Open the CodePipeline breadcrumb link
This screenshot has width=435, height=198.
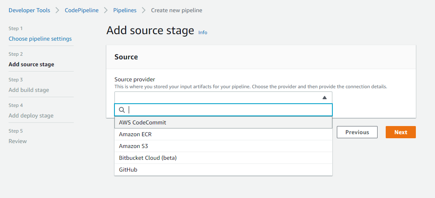(x=81, y=10)
